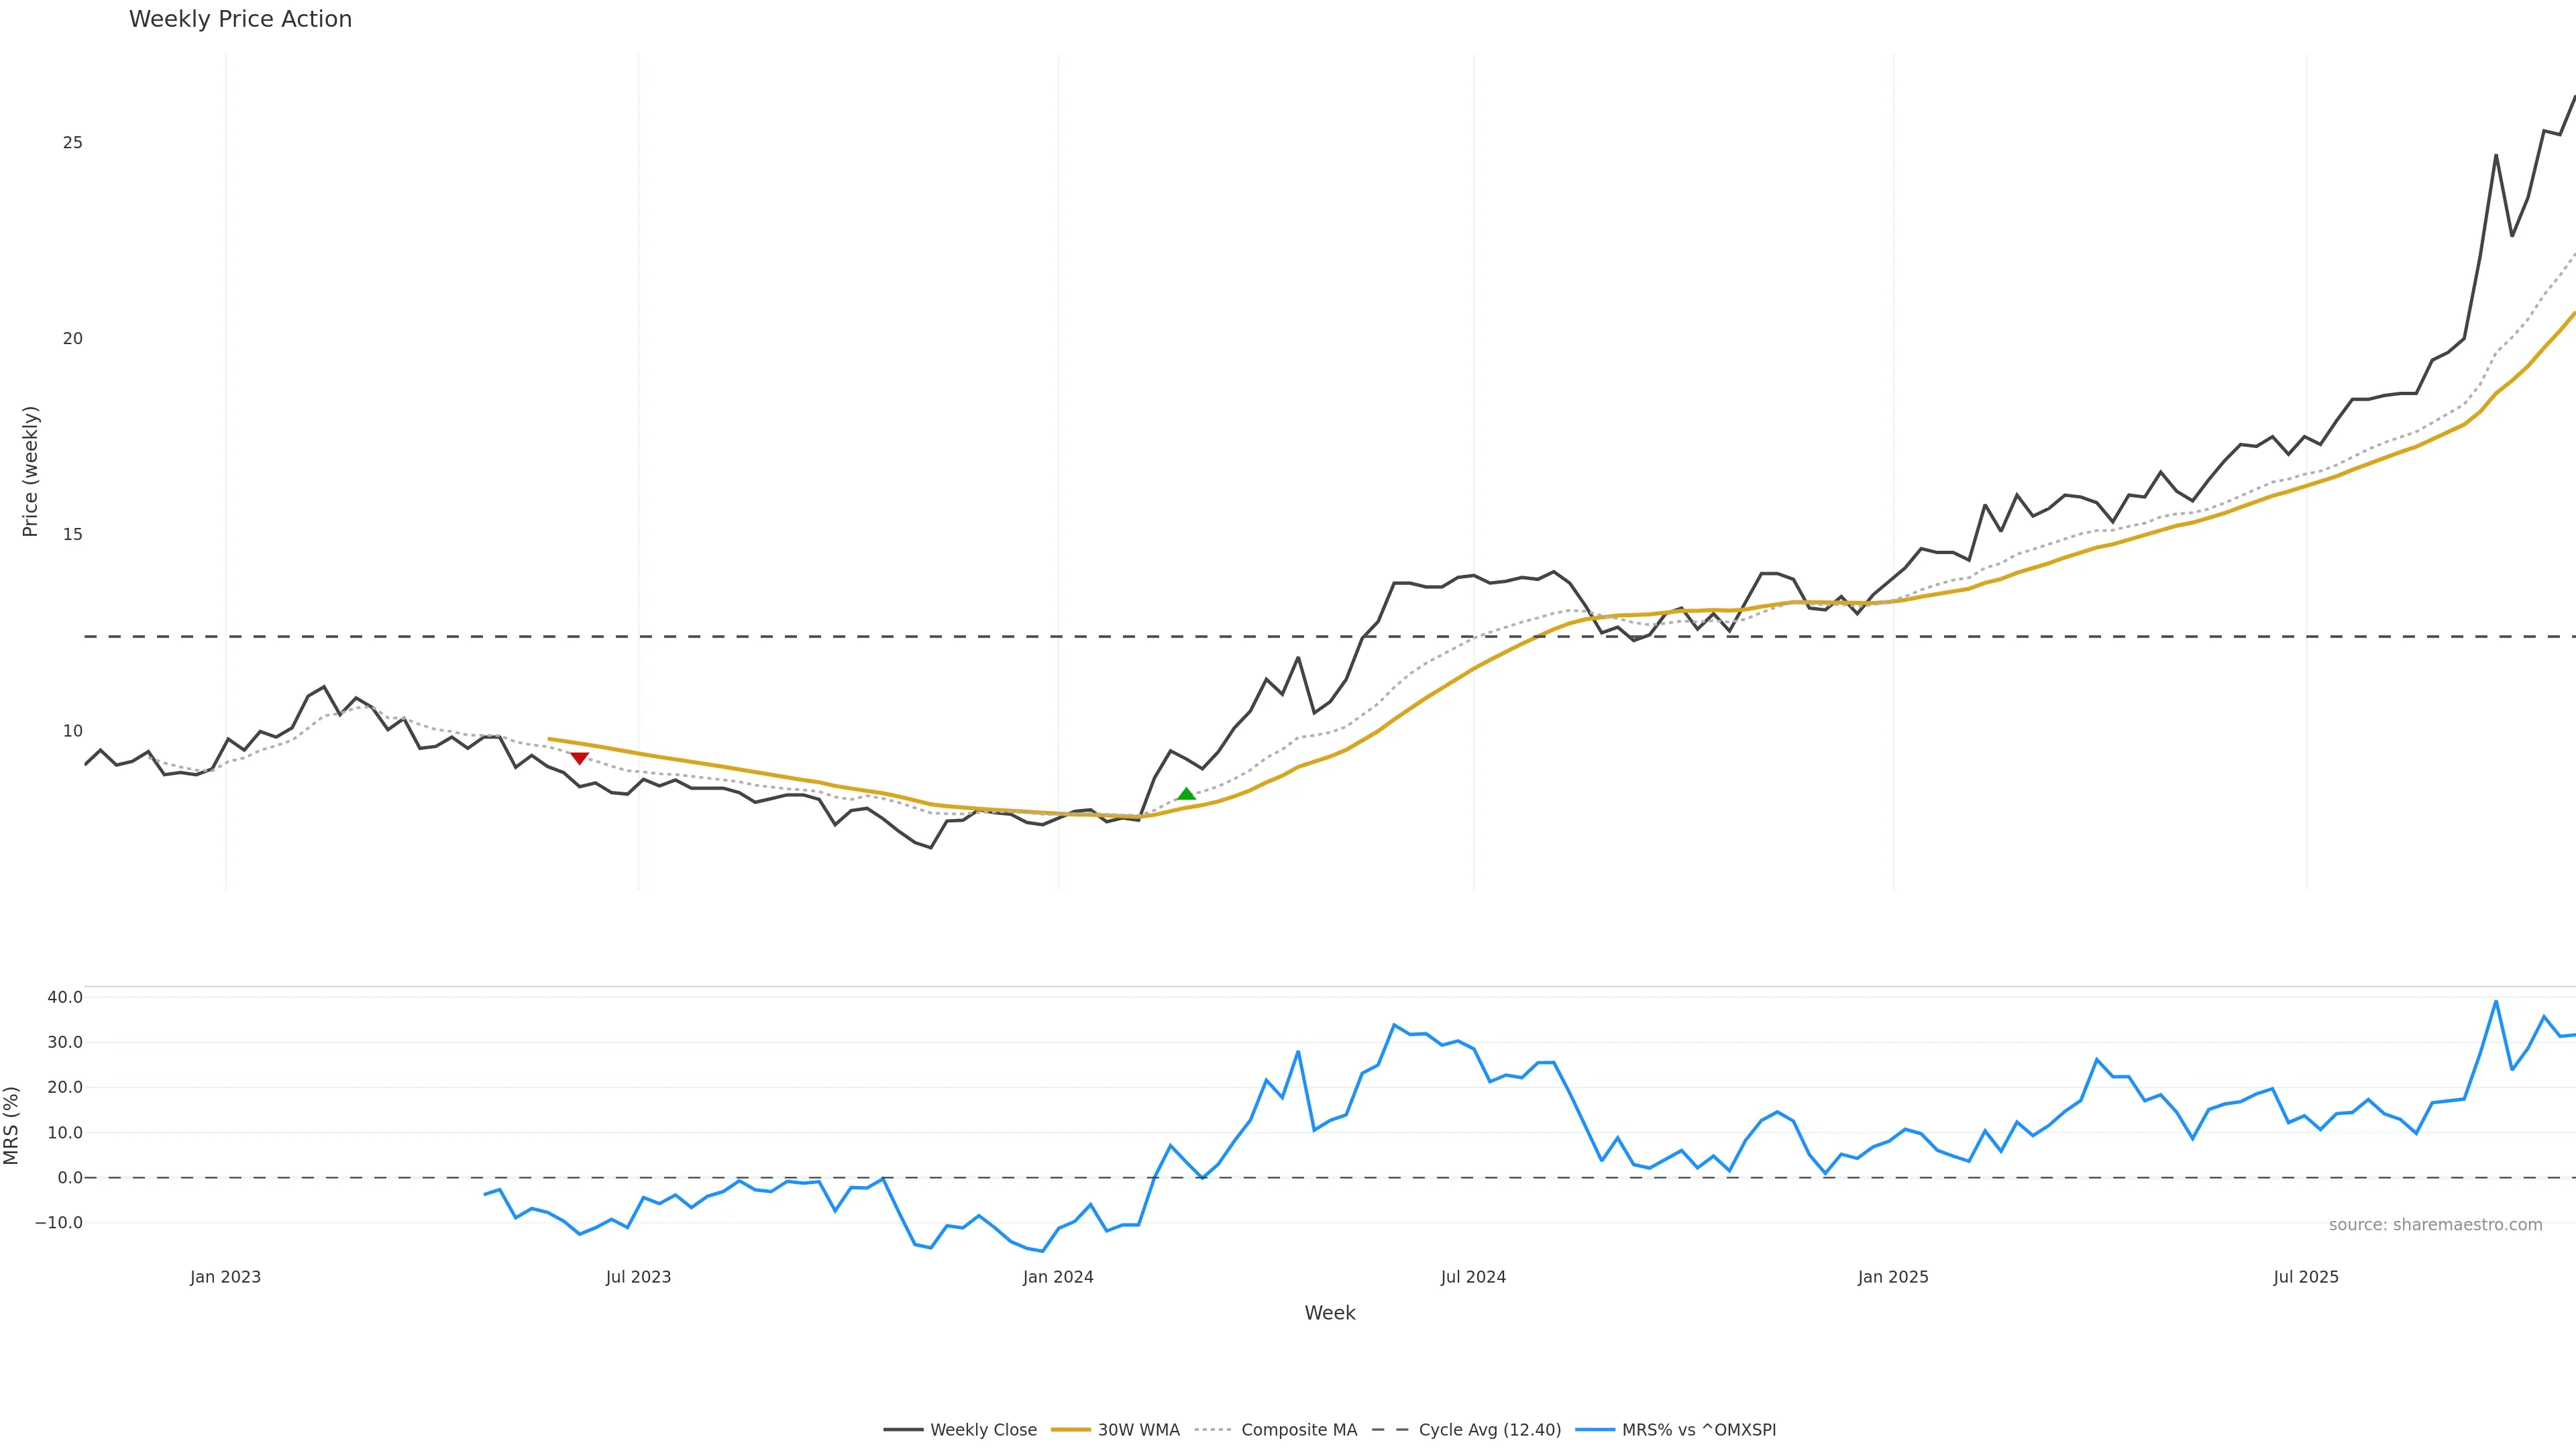Click the gold 30W WMA legend swatch
The image size is (2576, 1449).
1070,1430
